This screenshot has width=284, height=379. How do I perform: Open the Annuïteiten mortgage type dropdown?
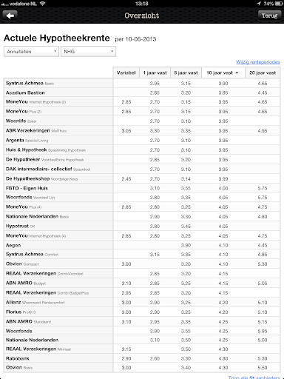pos(31,52)
